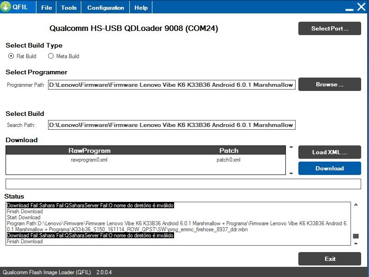Close the QFIL window
Screen dimensions: 369x277
[361, 6]
